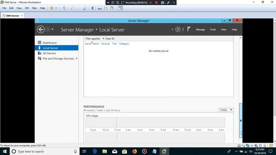
Task: Open VMware View menu
Action: [19, 8]
